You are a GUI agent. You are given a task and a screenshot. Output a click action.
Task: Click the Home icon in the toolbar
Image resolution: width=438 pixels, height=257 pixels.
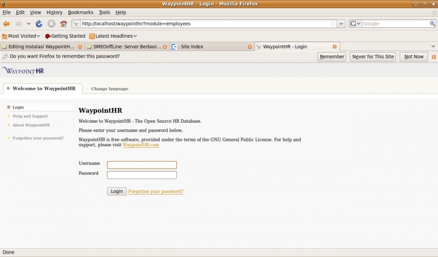coord(64,24)
